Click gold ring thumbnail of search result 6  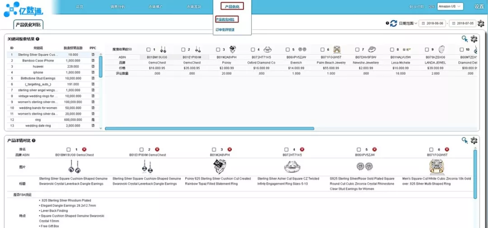[337, 49]
